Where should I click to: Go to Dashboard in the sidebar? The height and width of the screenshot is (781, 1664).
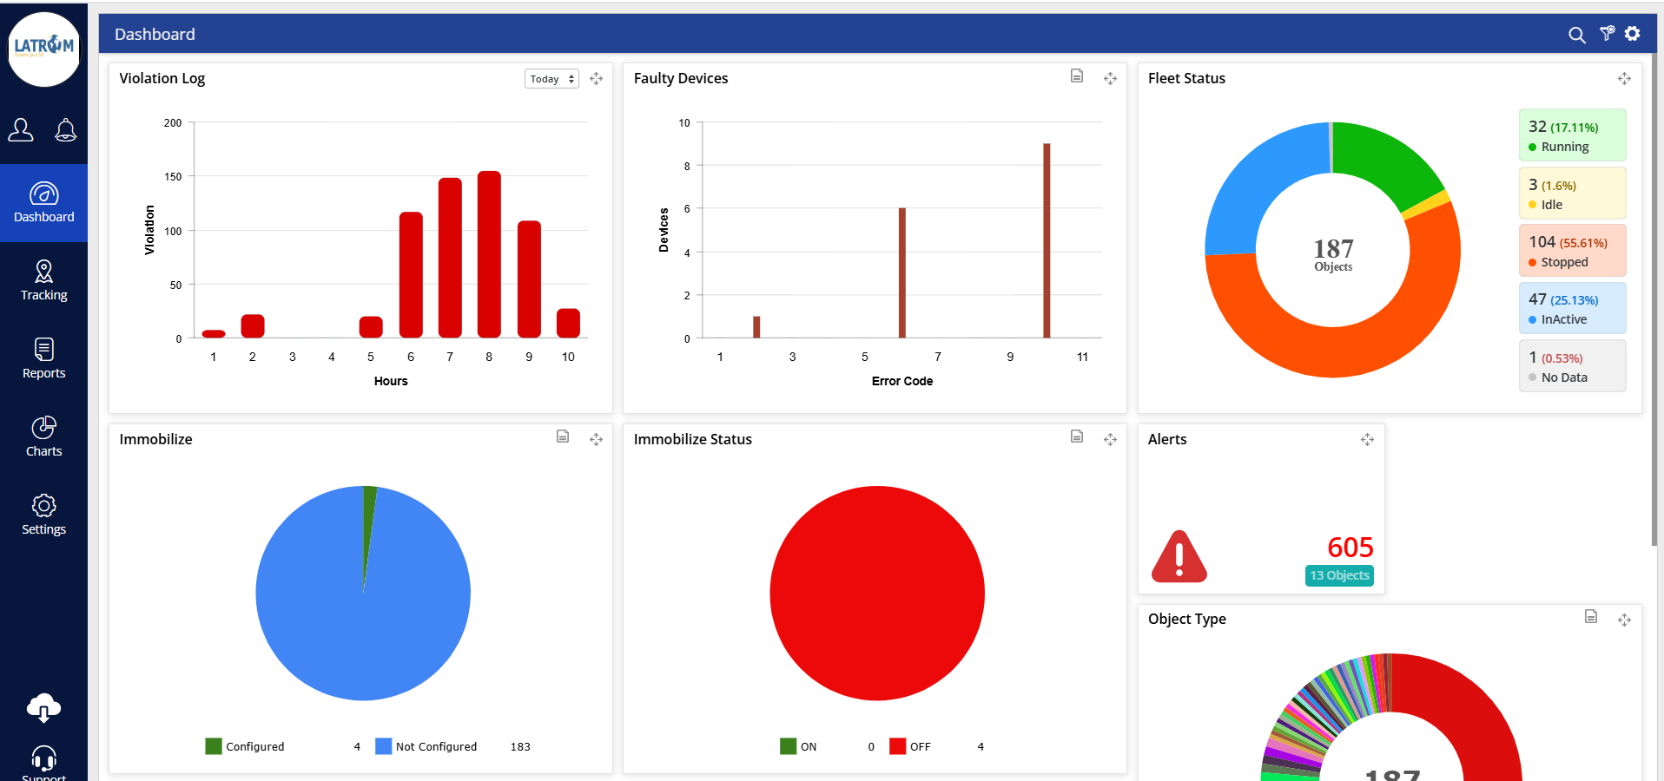(43, 203)
